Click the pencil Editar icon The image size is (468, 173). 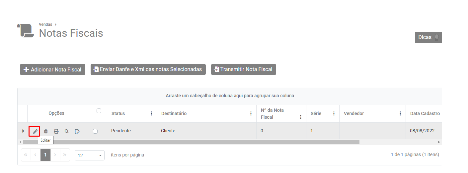[35, 131]
